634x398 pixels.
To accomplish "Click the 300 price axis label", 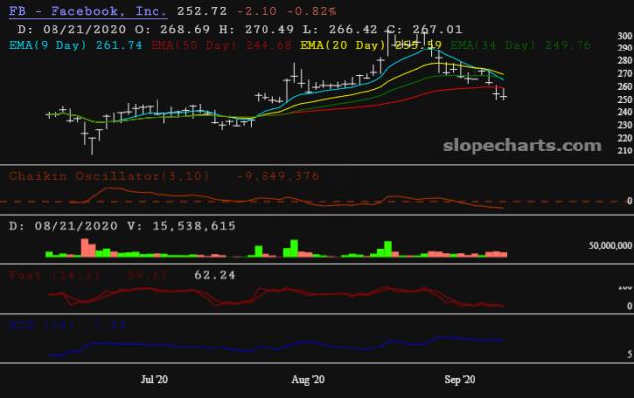I will (x=625, y=36).
